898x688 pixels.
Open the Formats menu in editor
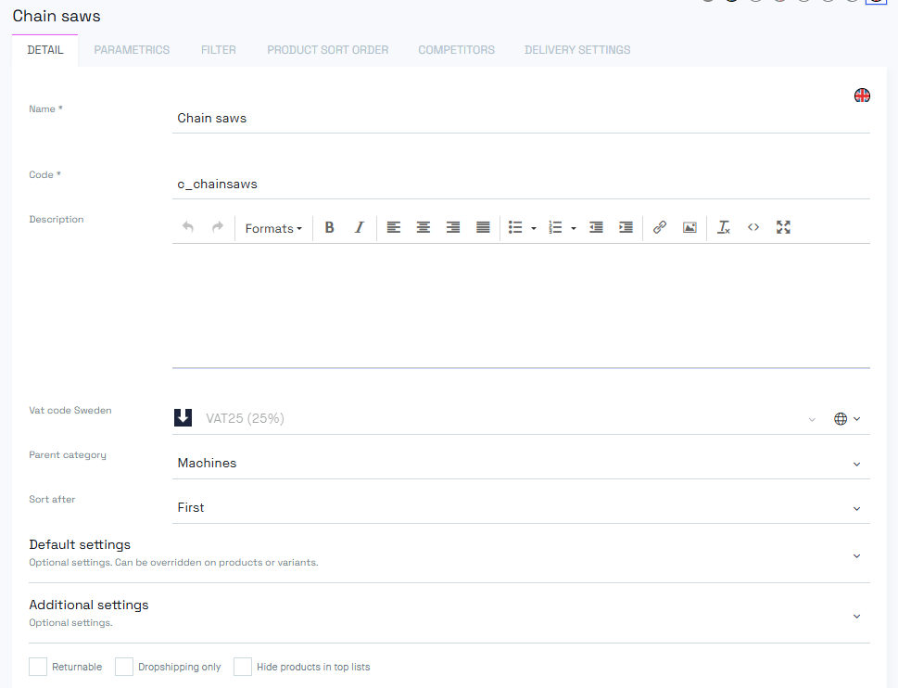[273, 229]
